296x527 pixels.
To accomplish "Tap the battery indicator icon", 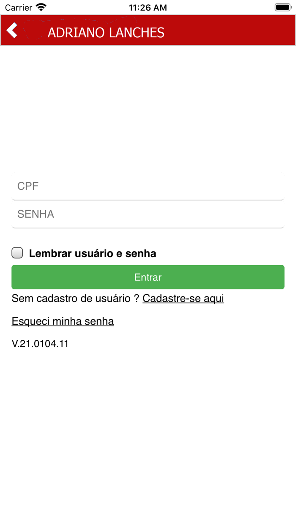I will [282, 7].
